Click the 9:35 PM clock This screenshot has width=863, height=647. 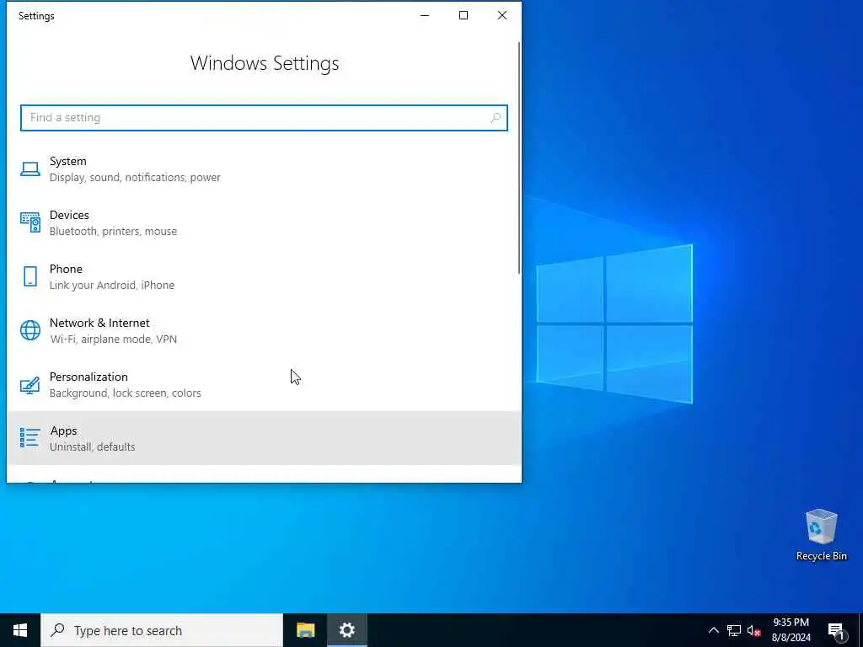point(791,623)
